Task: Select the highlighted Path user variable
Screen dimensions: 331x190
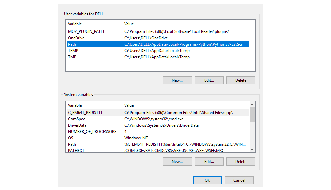Action: pos(158,44)
